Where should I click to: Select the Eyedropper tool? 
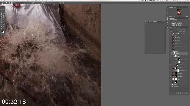pos(4,13)
